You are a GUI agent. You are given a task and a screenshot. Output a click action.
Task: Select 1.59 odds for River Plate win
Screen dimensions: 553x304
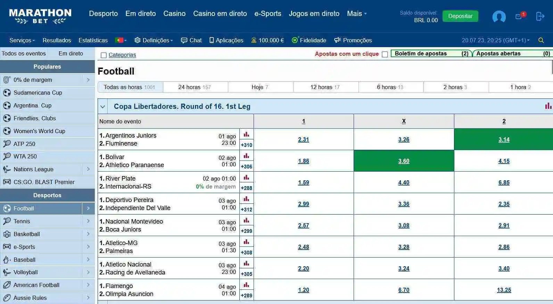tap(303, 182)
